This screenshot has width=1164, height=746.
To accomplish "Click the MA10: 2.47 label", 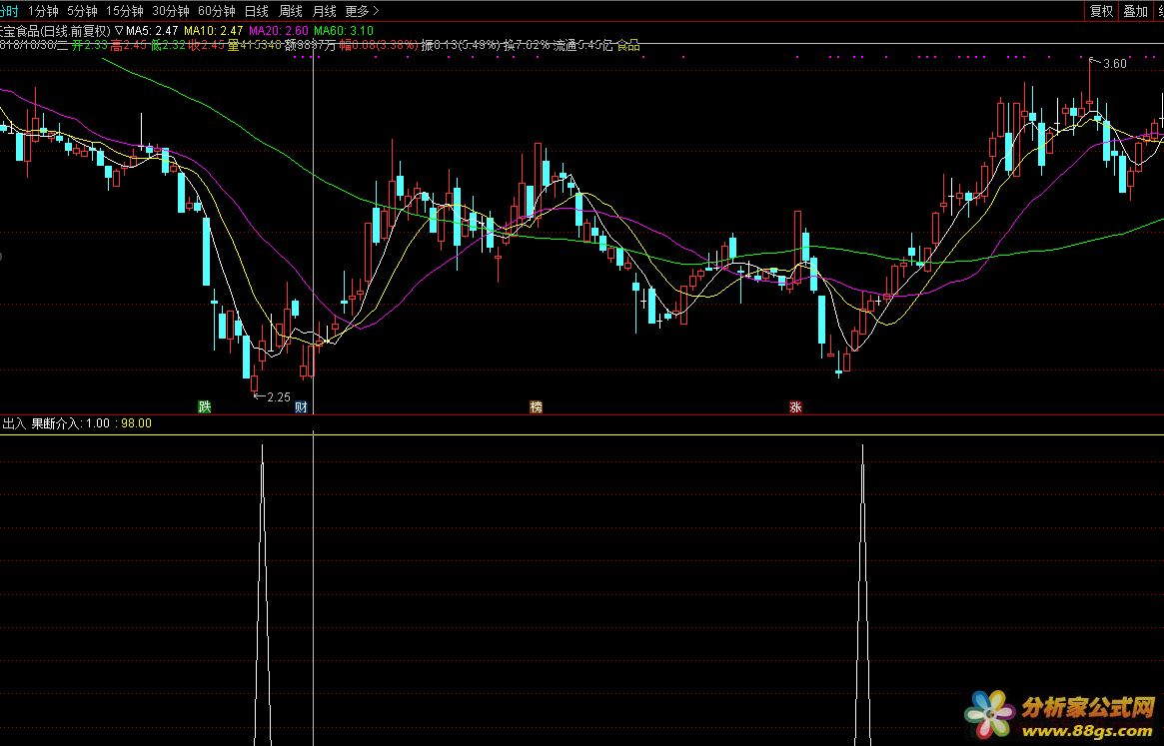I will [214, 30].
